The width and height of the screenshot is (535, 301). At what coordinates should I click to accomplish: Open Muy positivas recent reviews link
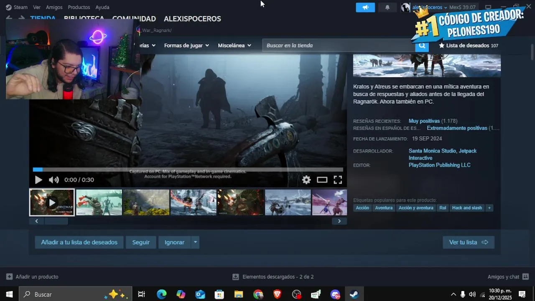[x=424, y=121]
